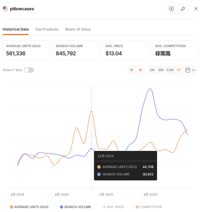This screenshot has width=203, height=212.
Task: Toggle the Show Y-Axis switch
Action: 29,70
